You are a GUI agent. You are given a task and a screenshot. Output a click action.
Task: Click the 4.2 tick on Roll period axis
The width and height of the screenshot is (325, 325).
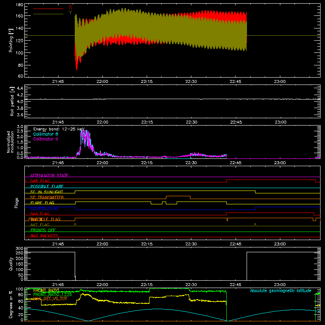point(20,95)
